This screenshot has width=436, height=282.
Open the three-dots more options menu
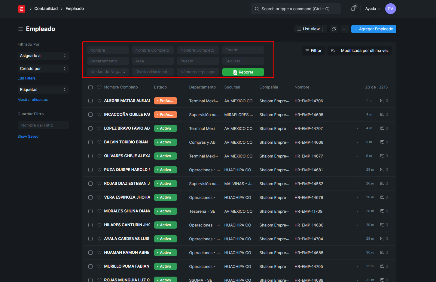[345, 29]
